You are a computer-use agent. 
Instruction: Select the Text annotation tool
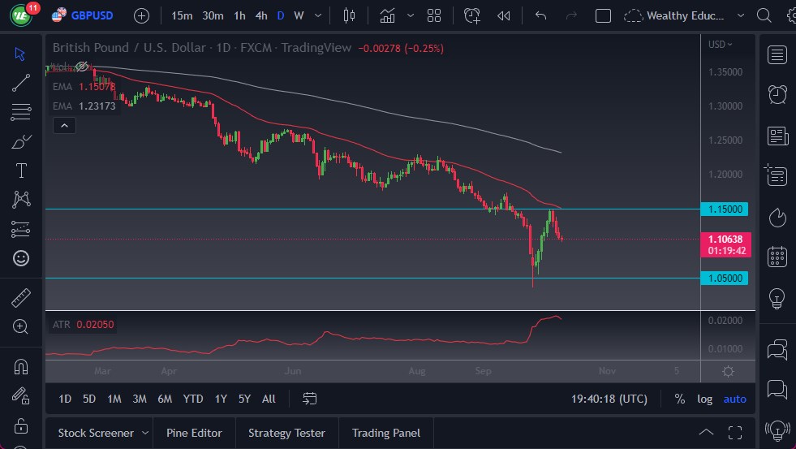[x=21, y=171]
